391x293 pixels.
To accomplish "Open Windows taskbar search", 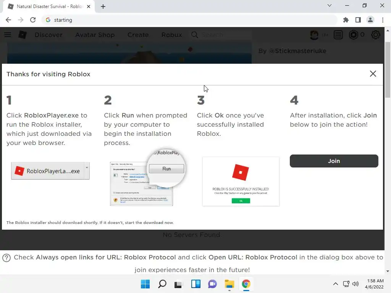I will coord(162,284).
